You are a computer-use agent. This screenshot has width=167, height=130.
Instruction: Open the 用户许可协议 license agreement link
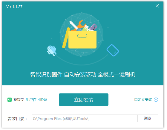(36, 100)
